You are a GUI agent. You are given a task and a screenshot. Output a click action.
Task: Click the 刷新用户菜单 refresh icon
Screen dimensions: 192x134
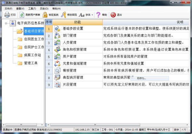[22, 15]
